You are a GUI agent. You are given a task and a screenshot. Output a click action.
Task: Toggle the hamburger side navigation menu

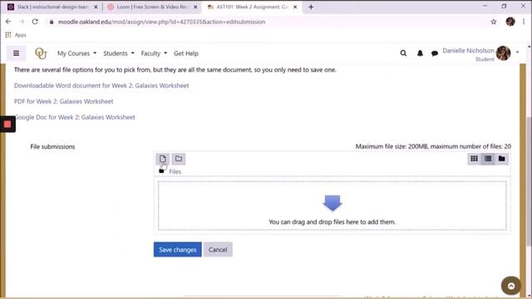click(x=16, y=53)
